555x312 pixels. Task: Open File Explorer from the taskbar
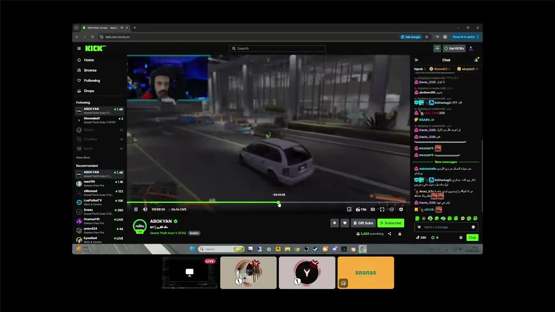pyautogui.click(x=287, y=249)
